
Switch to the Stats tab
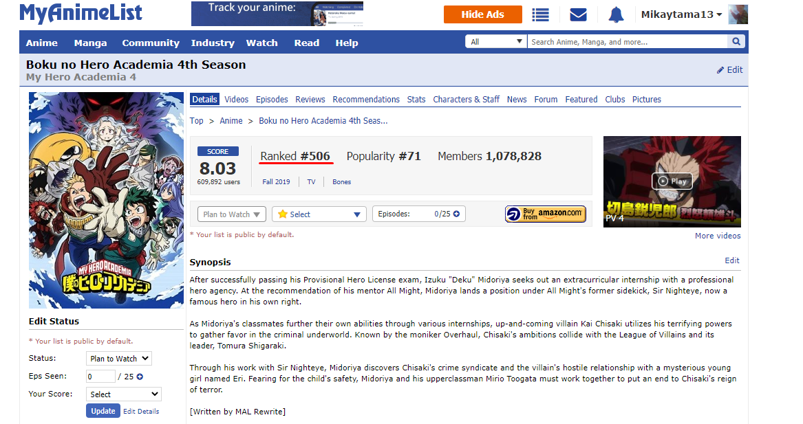(x=416, y=99)
